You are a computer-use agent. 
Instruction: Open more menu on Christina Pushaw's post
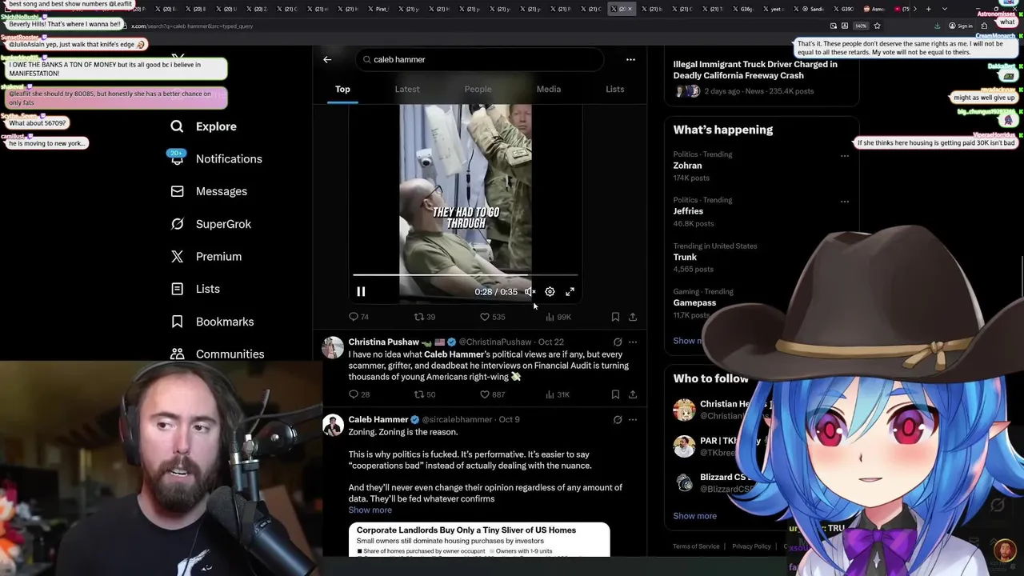point(632,342)
